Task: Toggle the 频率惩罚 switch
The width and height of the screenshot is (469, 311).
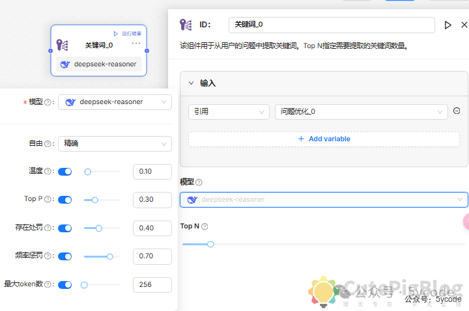Action: 65,256
